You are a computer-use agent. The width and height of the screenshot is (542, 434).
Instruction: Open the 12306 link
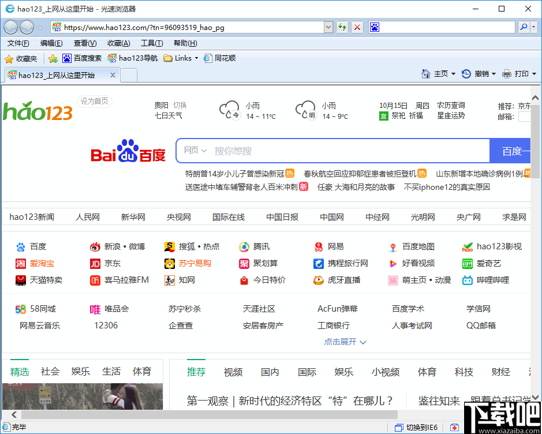pyautogui.click(x=106, y=325)
